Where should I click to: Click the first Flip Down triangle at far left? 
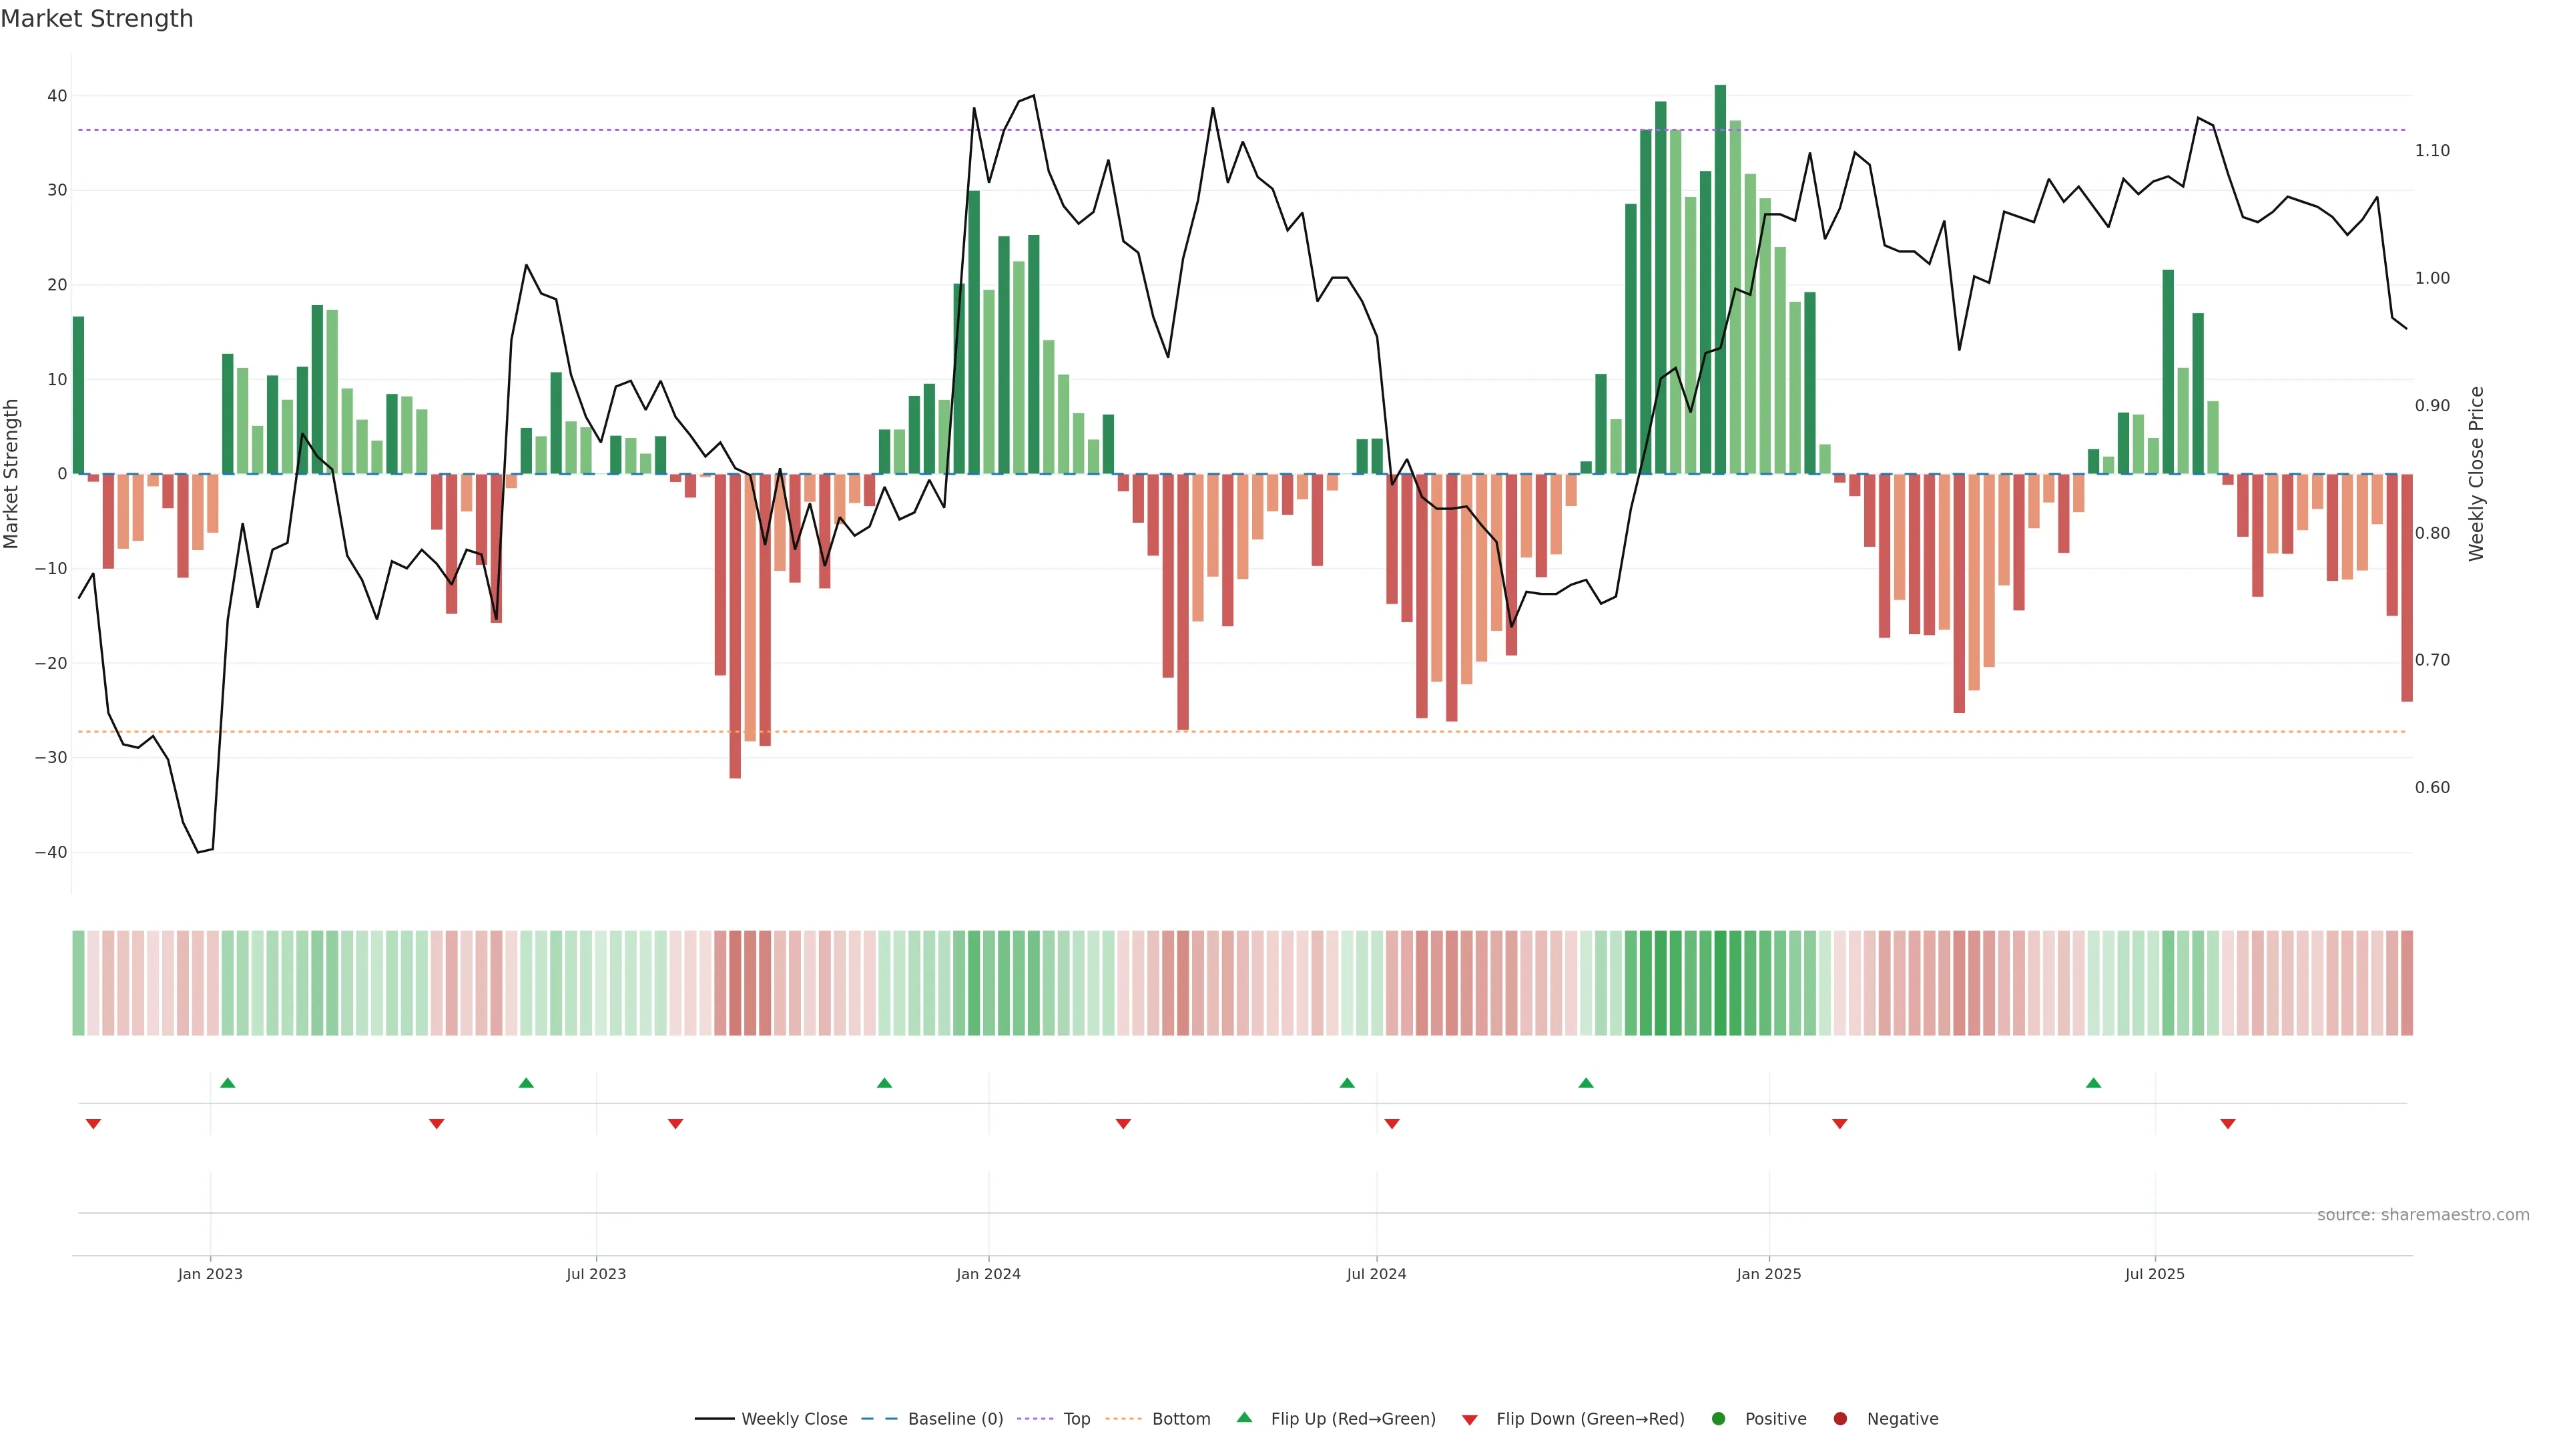pos(93,1124)
